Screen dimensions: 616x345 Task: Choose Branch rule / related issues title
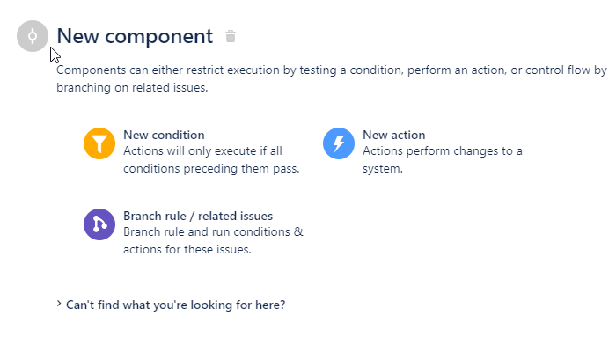[x=198, y=216]
